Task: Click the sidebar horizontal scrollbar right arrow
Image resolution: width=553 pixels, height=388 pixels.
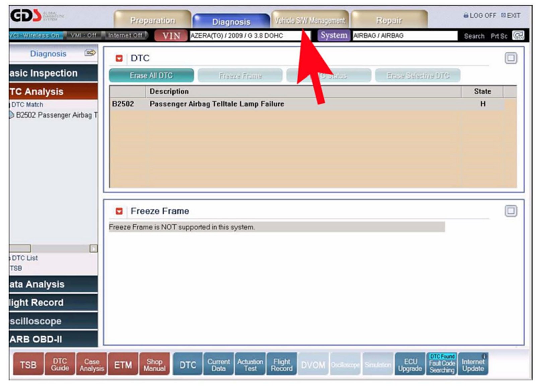Action: pos(93,248)
